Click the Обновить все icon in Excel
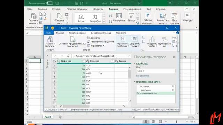 [59, 16]
